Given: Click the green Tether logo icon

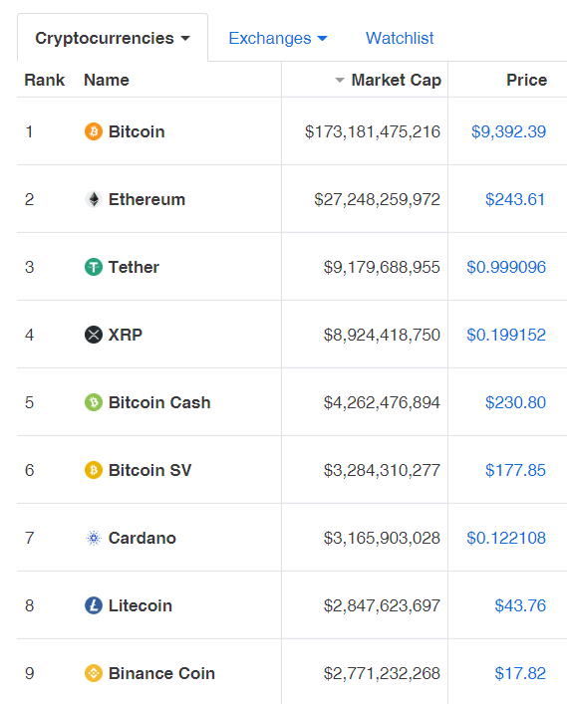Looking at the screenshot, I should 94,267.
